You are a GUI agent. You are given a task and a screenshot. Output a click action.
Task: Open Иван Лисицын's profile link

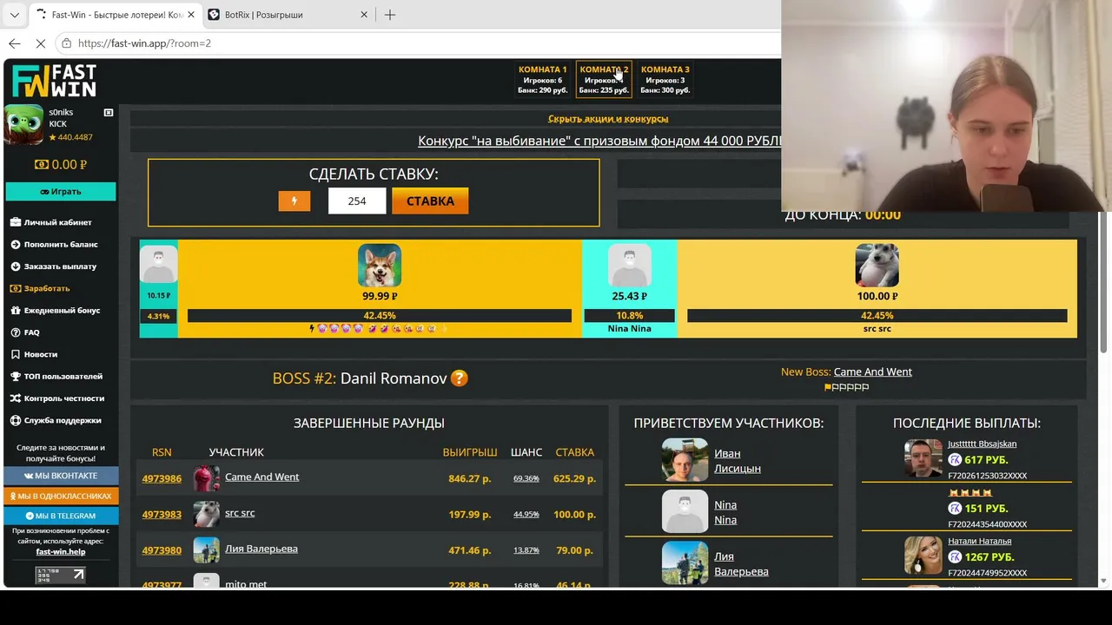(738, 461)
